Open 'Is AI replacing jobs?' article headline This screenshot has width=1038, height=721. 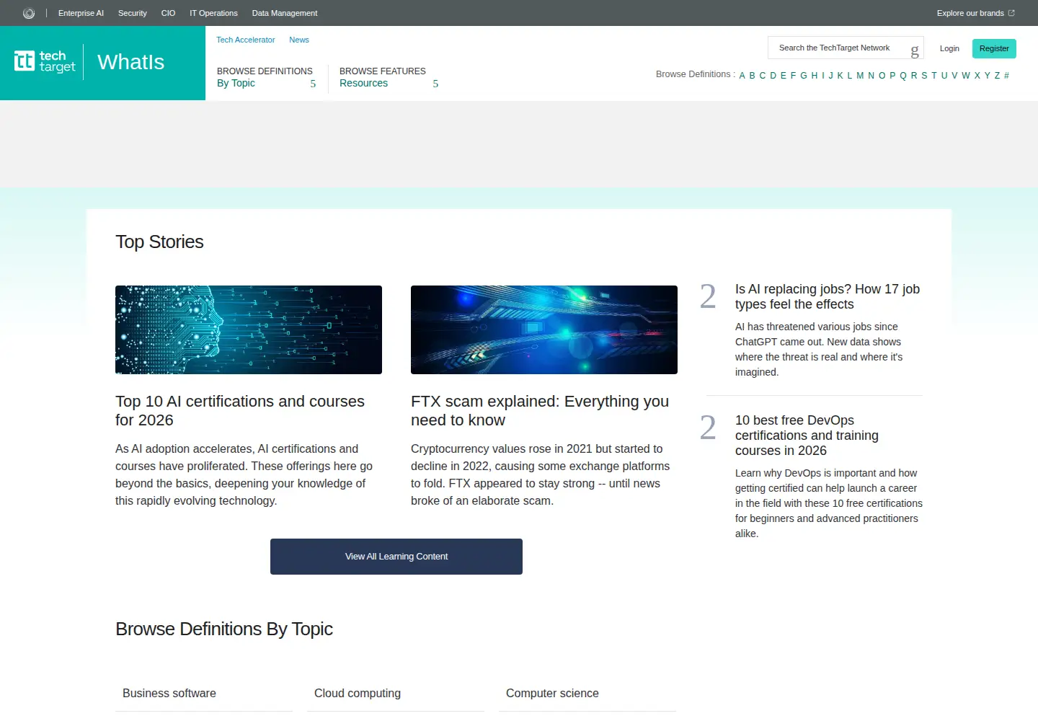(x=828, y=296)
